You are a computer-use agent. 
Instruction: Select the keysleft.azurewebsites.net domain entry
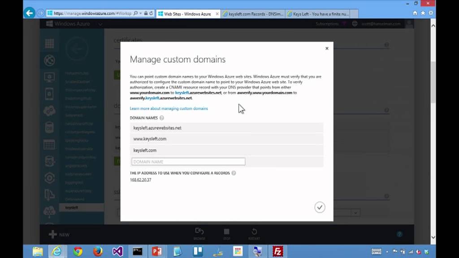point(226,128)
